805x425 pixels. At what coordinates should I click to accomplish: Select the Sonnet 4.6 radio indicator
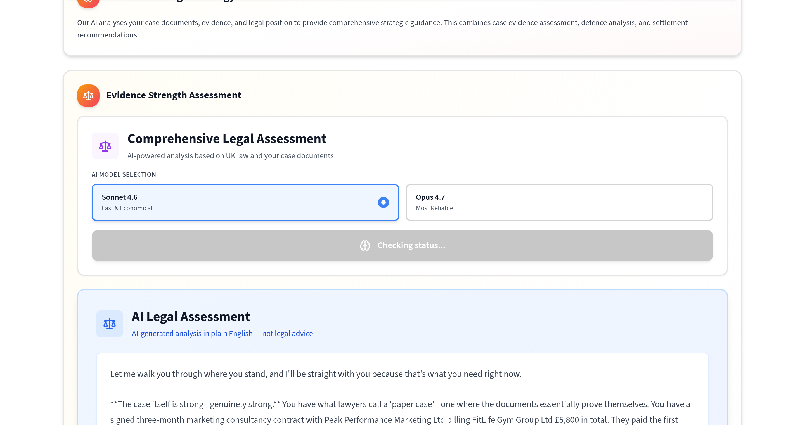pos(383,202)
